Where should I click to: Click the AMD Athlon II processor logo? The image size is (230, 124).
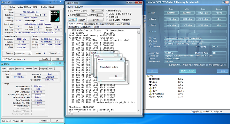(x=55, y=16)
